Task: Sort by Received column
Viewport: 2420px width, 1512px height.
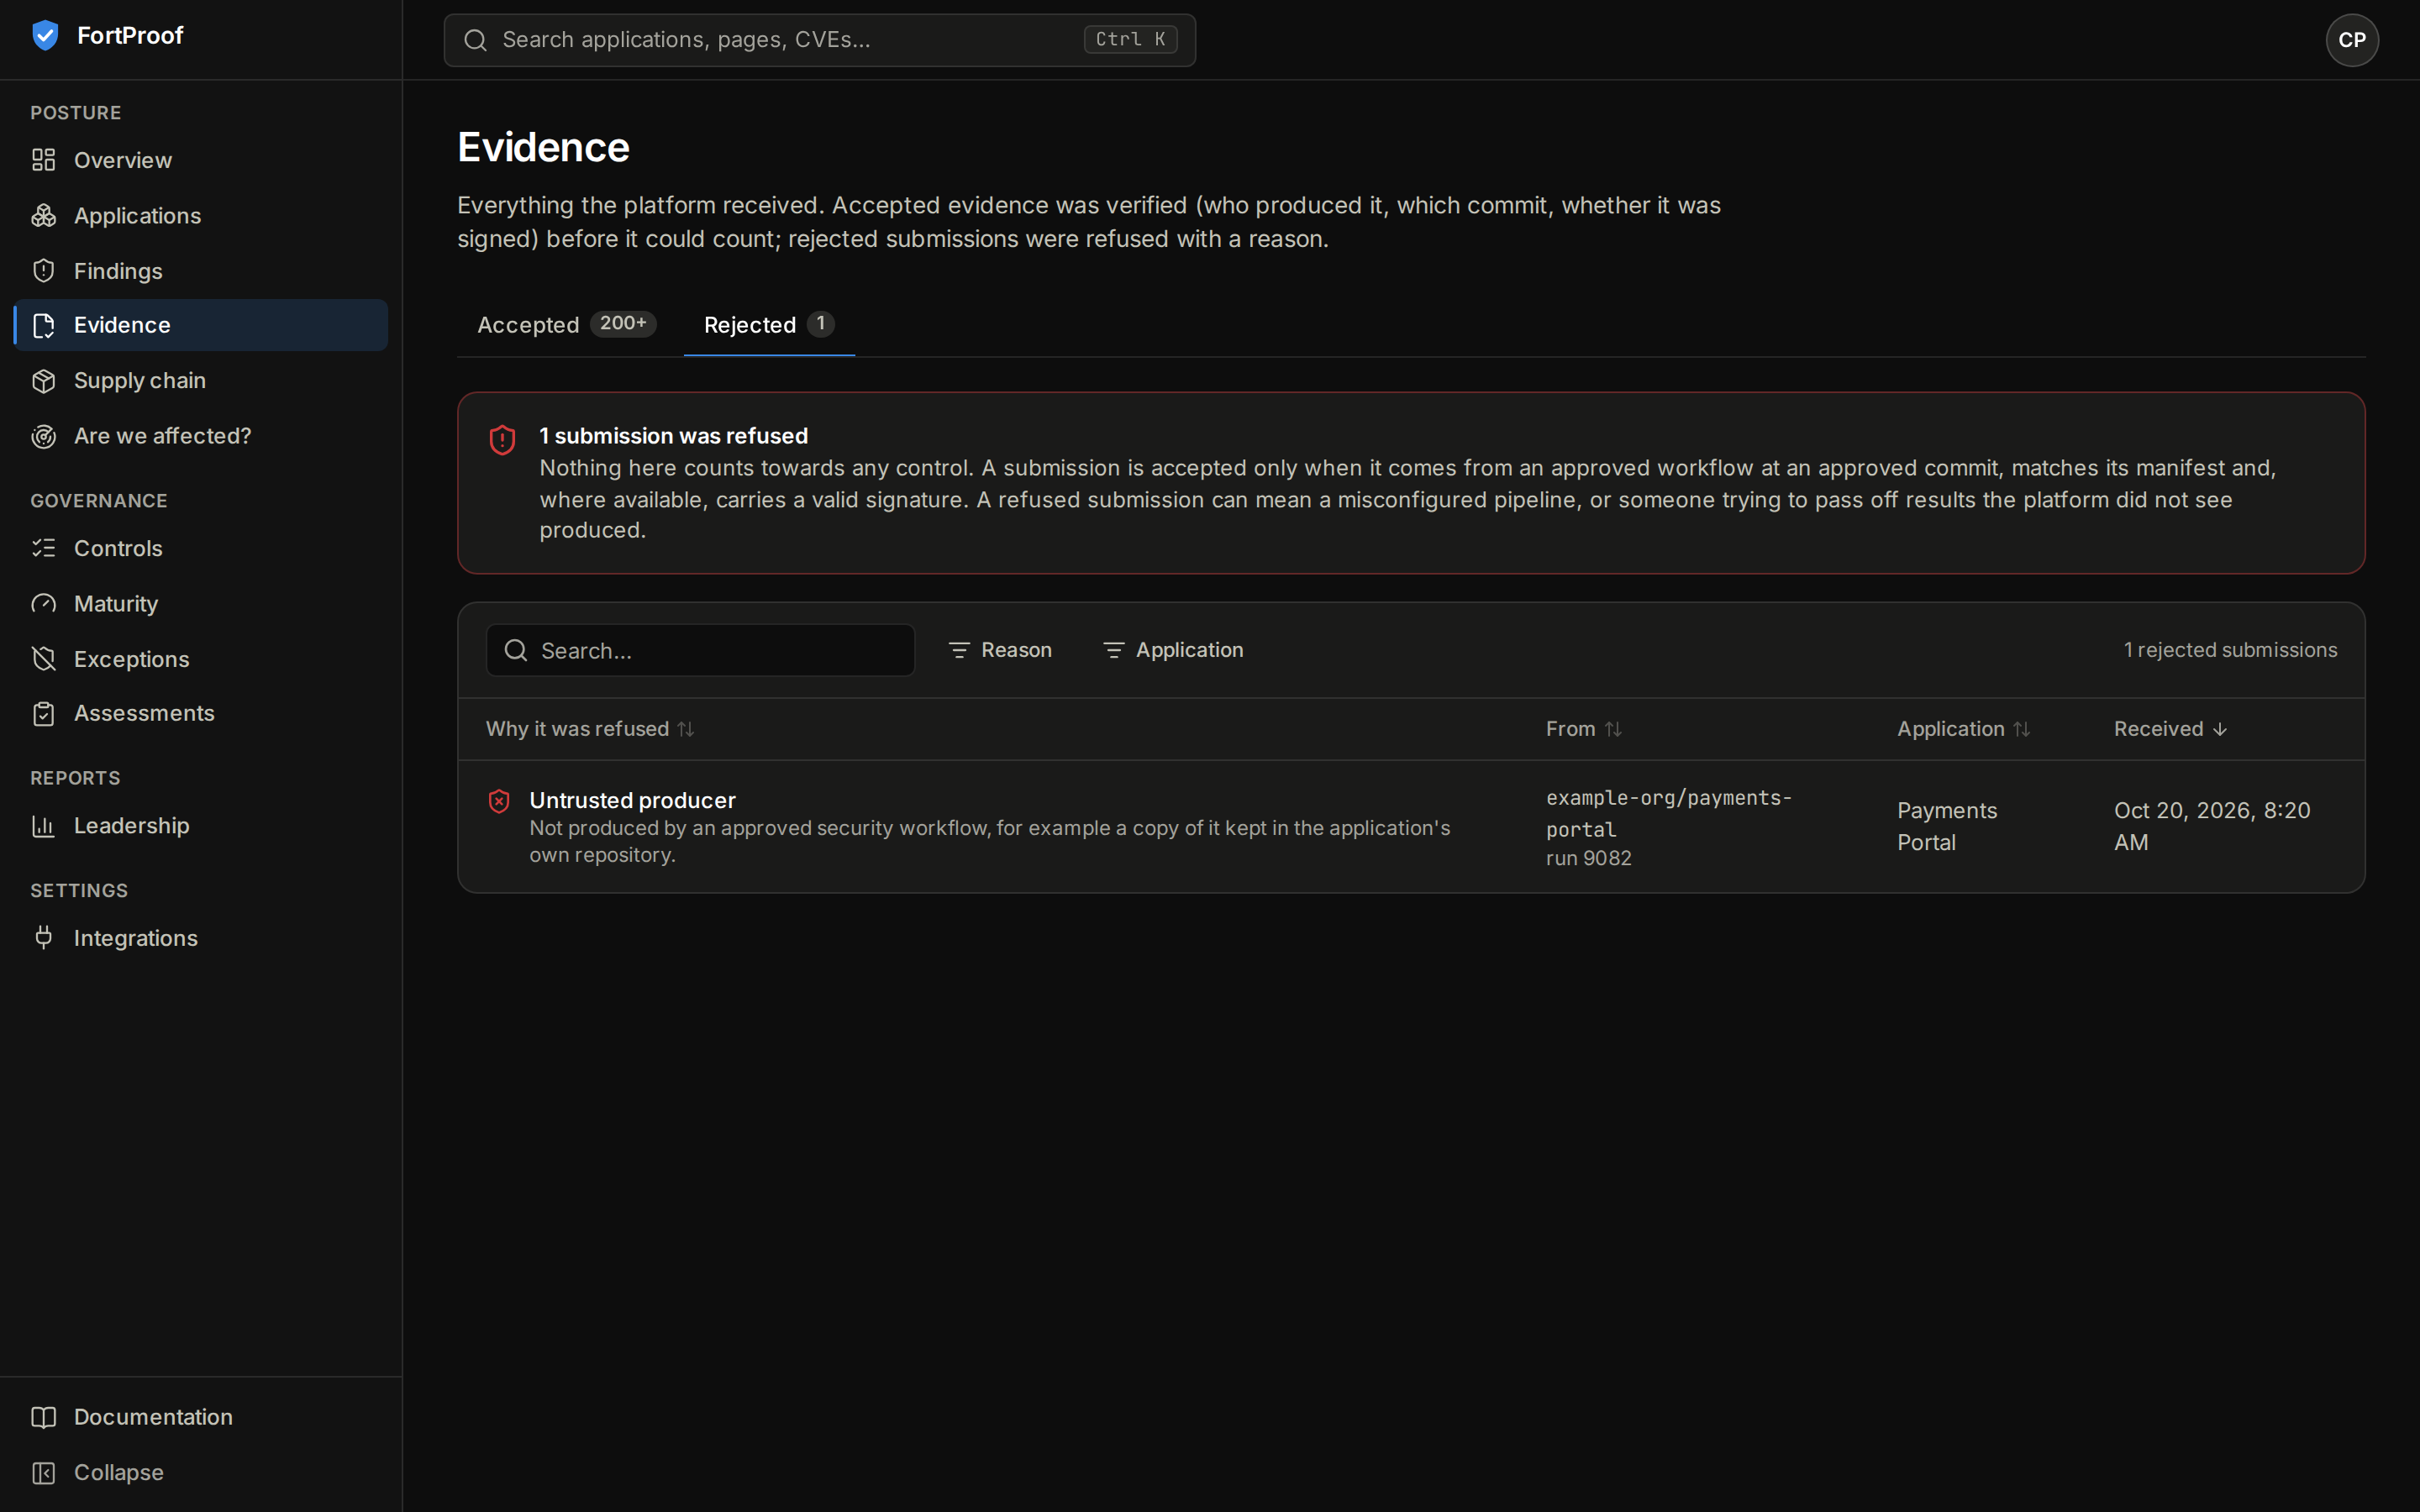Action: pyautogui.click(x=2170, y=729)
